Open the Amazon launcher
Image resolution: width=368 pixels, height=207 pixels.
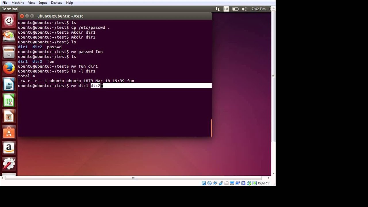pyautogui.click(x=9, y=148)
